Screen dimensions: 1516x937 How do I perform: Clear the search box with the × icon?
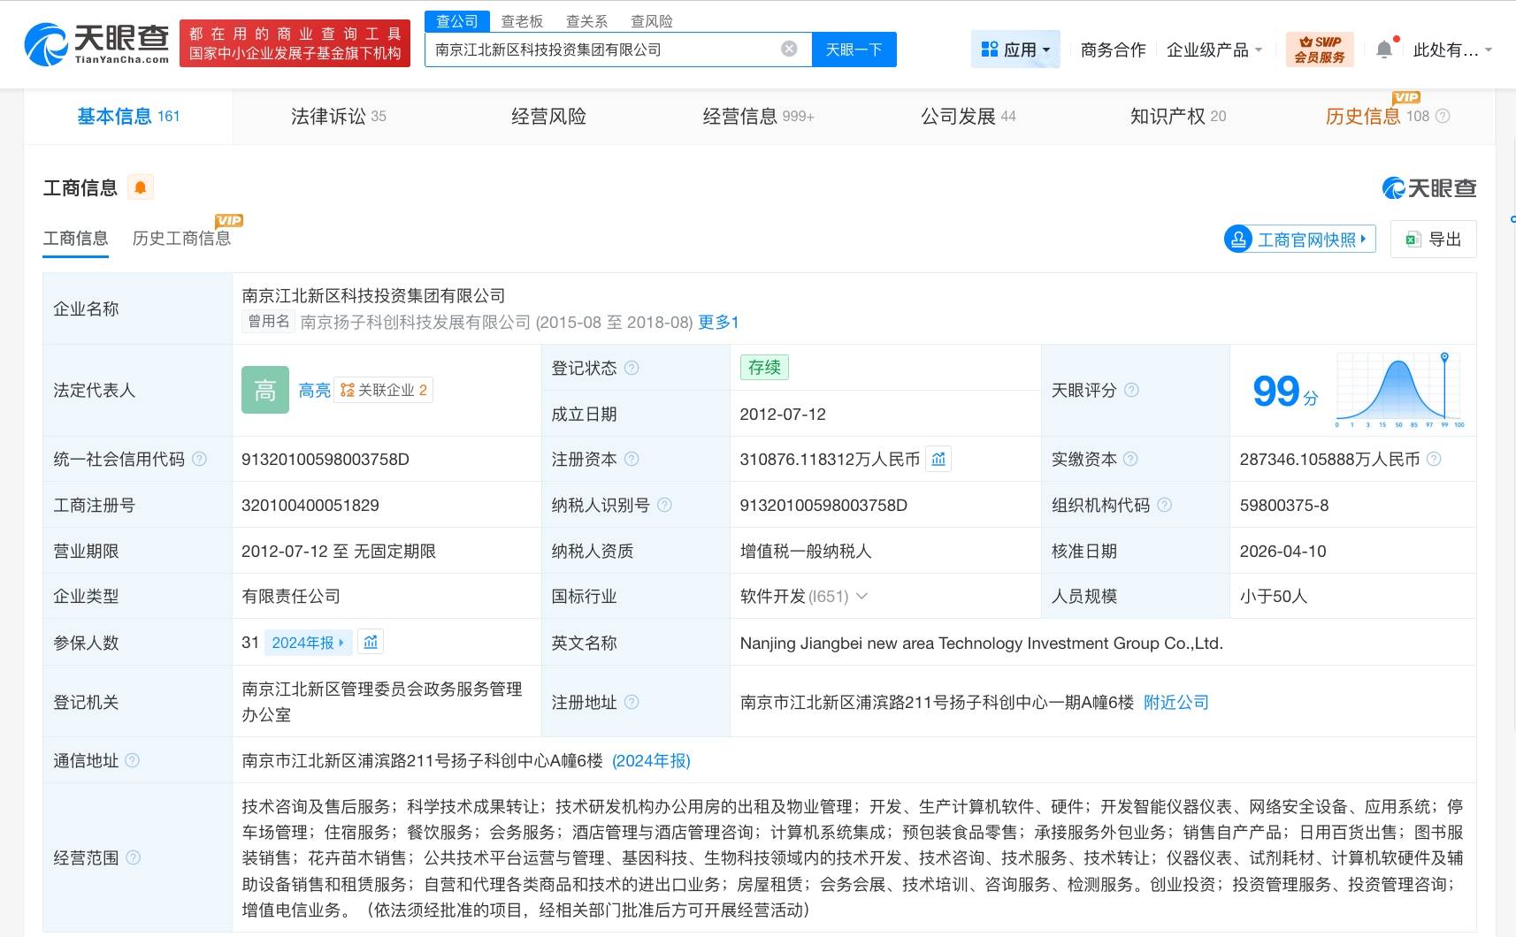pos(788,49)
